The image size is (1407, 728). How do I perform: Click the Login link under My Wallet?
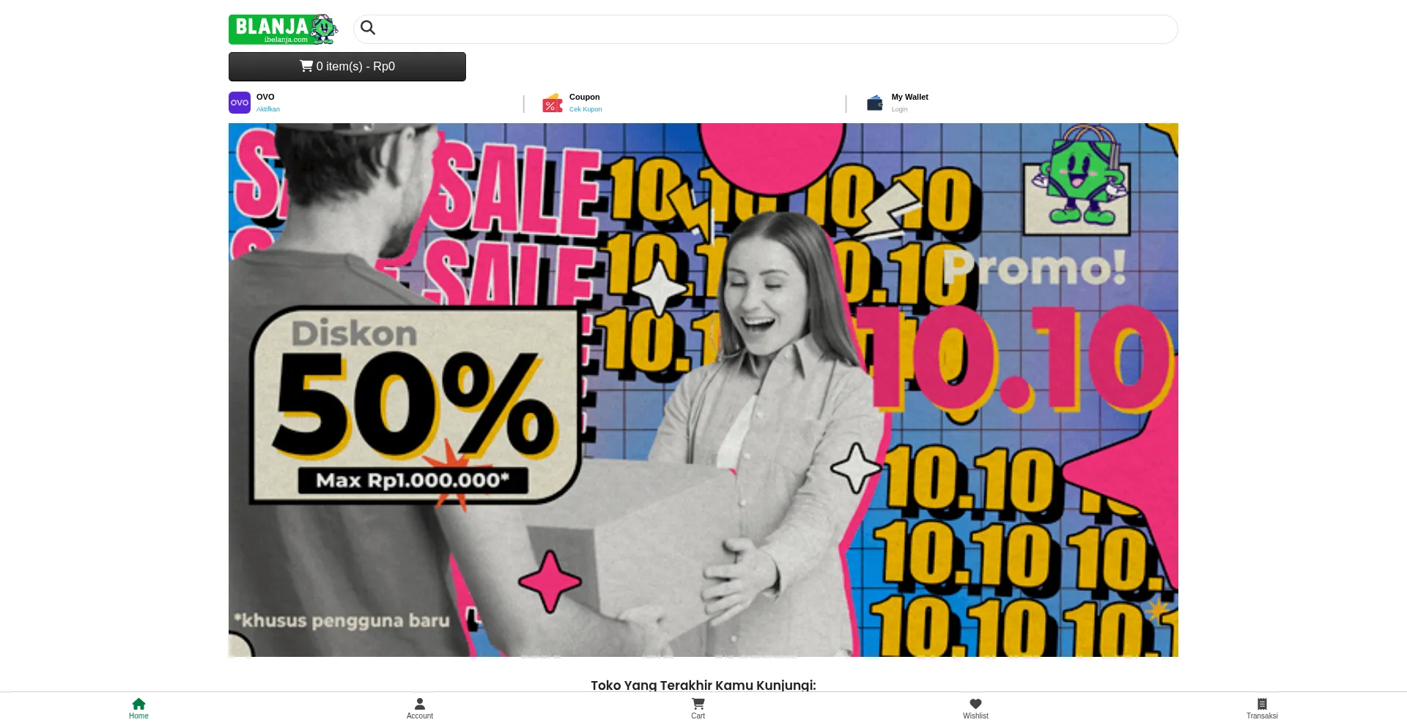coord(899,109)
